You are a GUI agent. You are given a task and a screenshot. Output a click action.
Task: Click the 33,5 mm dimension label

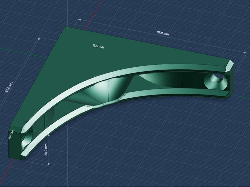pos(98,46)
